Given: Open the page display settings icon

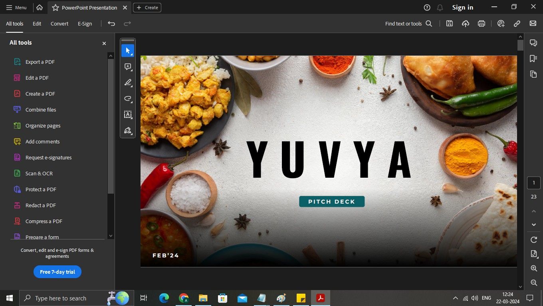Looking at the screenshot, I should tap(534, 254).
